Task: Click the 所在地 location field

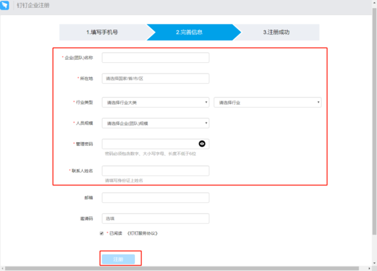Action: pos(156,79)
